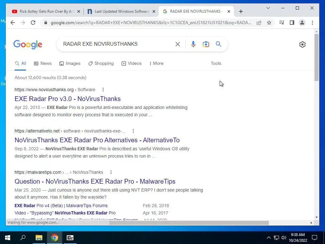Click the novirusthanks.org URL breadcrumb
Image resolution: width=325 pixels, height=244 pixels.
click(x=55, y=90)
